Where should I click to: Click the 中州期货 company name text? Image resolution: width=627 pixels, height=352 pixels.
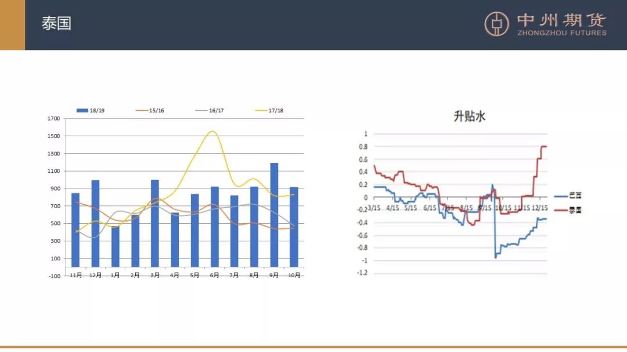click(x=561, y=20)
